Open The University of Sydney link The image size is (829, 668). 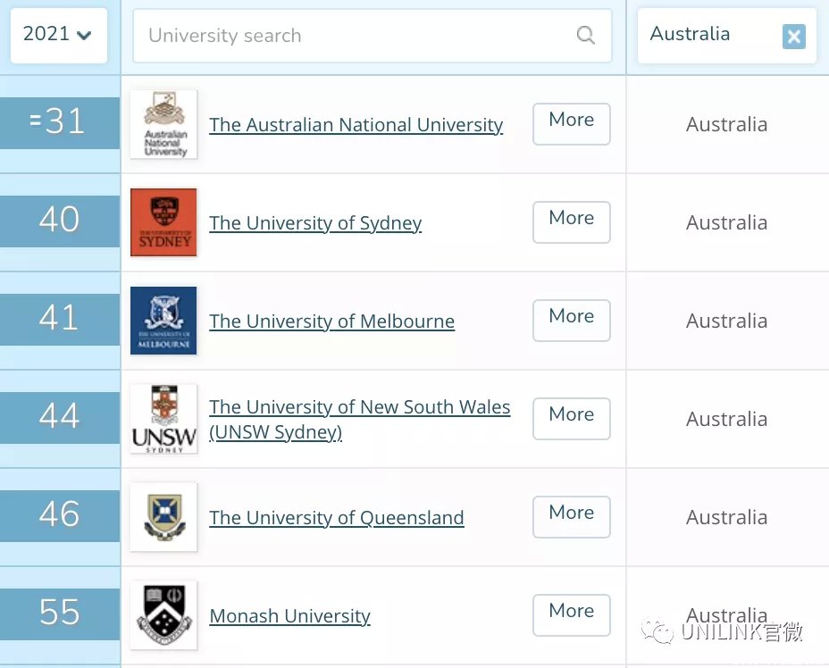[x=315, y=223]
